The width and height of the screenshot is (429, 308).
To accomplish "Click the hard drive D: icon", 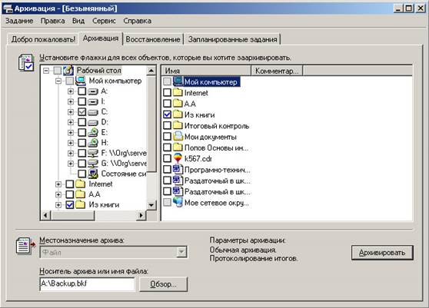I will click(93, 122).
